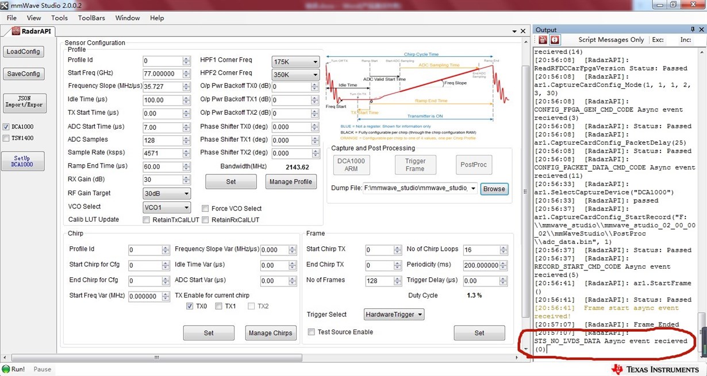
Task: Click PostProc button
Action: pos(474,165)
